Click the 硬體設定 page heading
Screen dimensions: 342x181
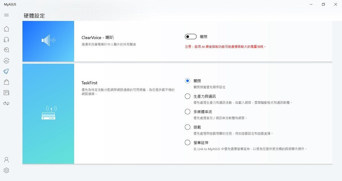[34, 16]
